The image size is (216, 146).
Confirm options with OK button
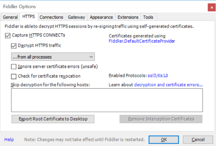point(164,139)
